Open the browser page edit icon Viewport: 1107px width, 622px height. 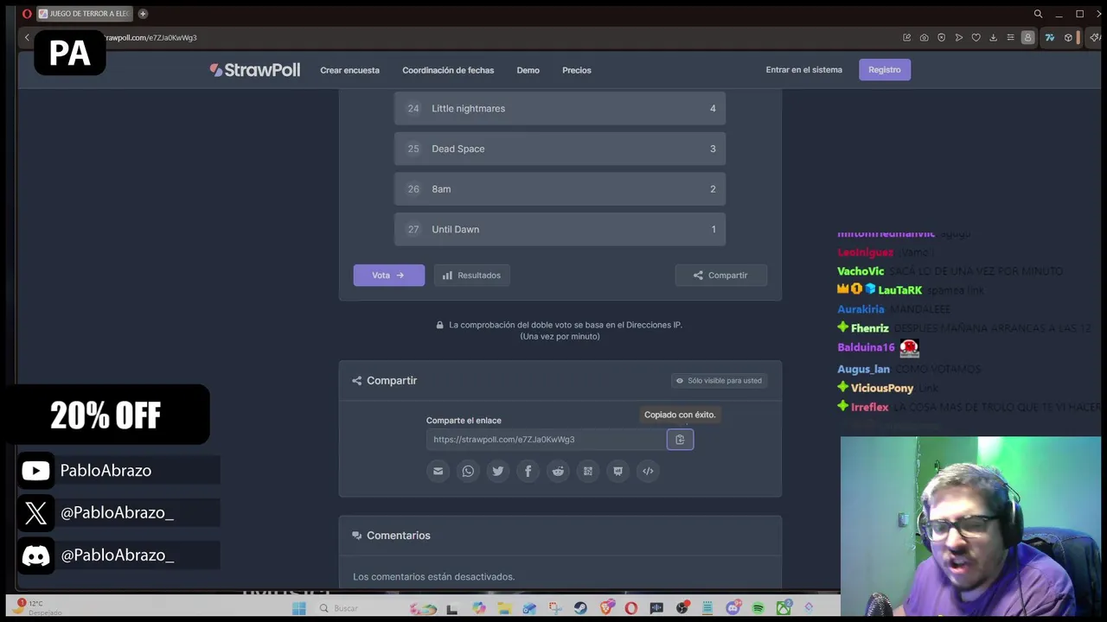906,38
